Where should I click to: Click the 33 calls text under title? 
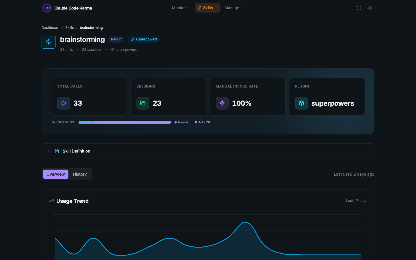(66, 50)
